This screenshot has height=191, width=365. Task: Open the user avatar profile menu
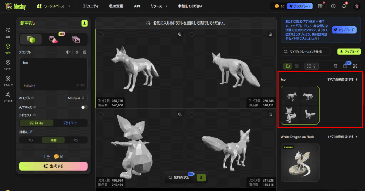pos(357,6)
